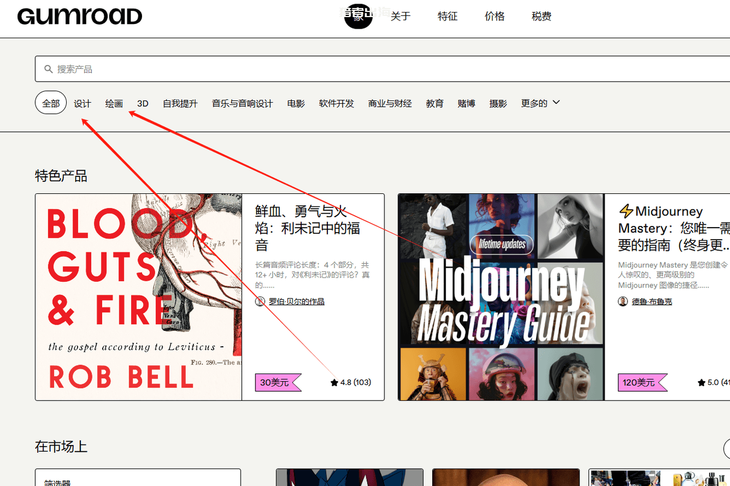Image resolution: width=730 pixels, height=486 pixels.
Task: Click the 30美元 price tag
Action: click(x=278, y=383)
